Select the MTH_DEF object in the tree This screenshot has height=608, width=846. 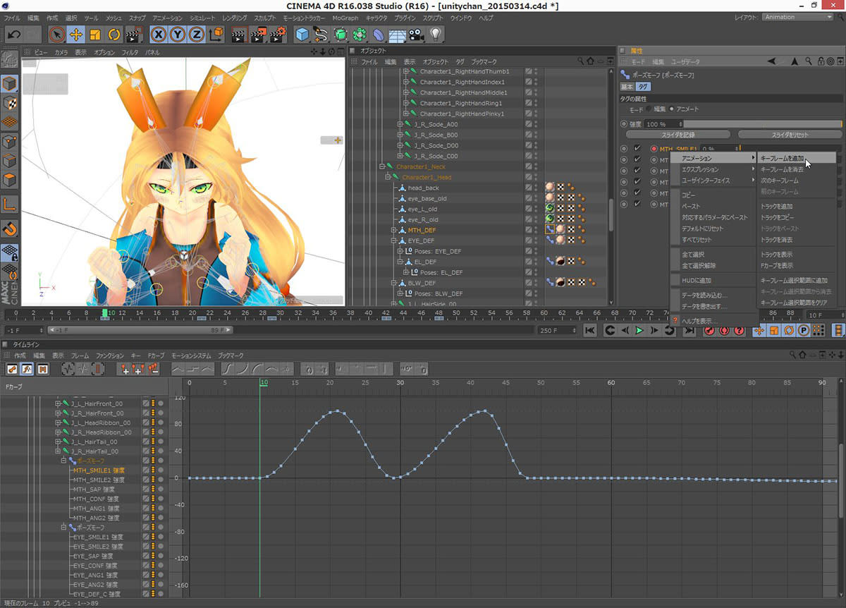click(422, 230)
